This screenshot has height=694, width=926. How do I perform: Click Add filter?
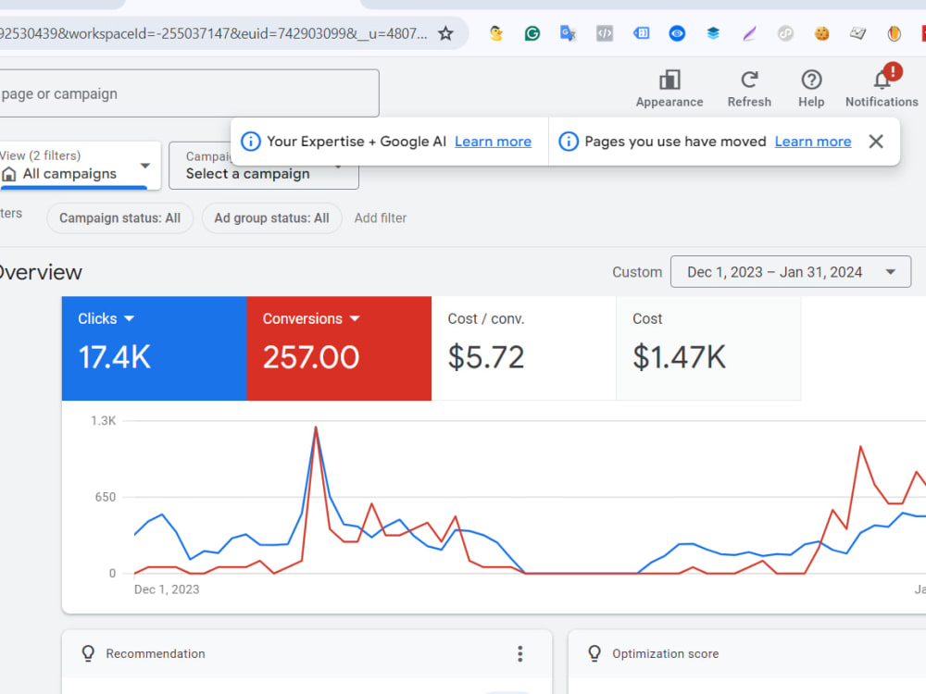(x=381, y=217)
